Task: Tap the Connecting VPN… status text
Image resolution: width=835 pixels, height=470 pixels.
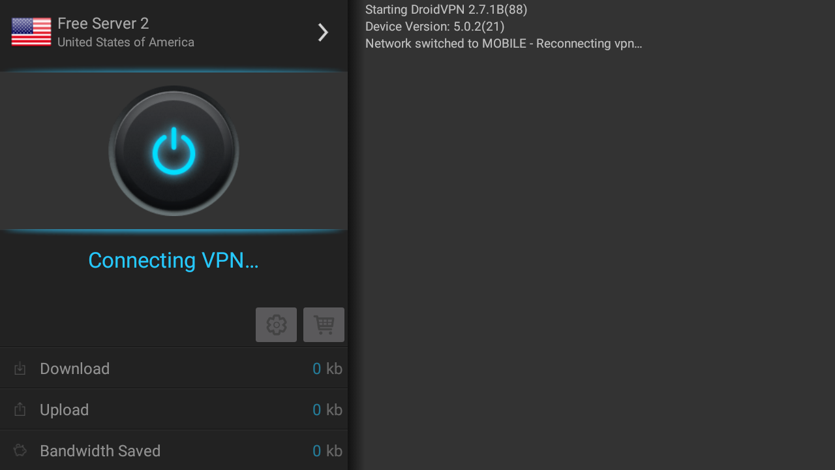Action: 174,260
